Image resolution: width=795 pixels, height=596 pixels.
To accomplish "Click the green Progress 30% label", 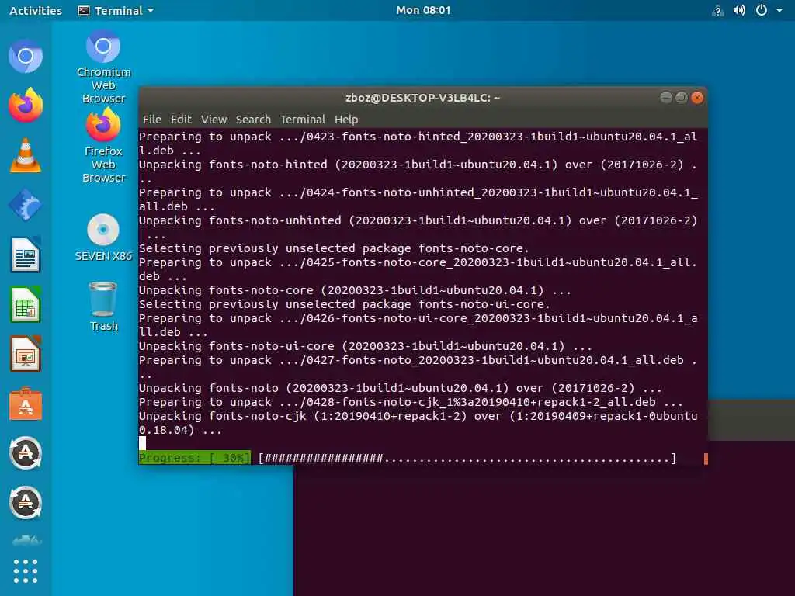I will (x=195, y=458).
